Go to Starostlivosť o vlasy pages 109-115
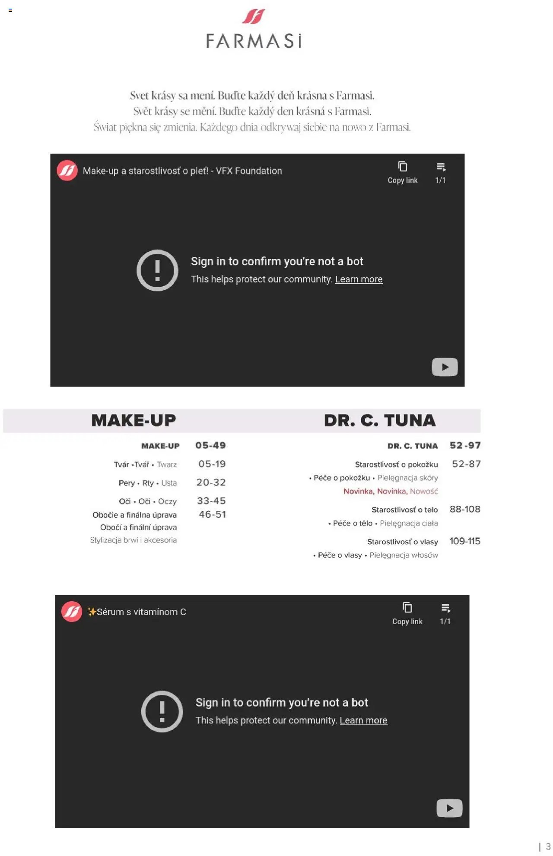 (465, 541)
